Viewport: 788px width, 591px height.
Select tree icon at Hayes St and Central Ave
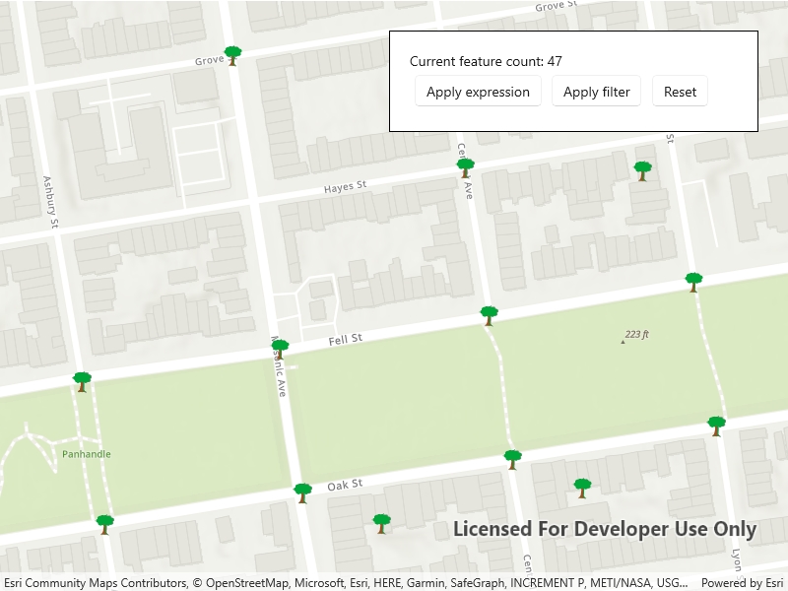pos(465,167)
